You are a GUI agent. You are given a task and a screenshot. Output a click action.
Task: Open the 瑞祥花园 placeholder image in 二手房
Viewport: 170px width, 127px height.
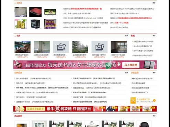coord(99,47)
